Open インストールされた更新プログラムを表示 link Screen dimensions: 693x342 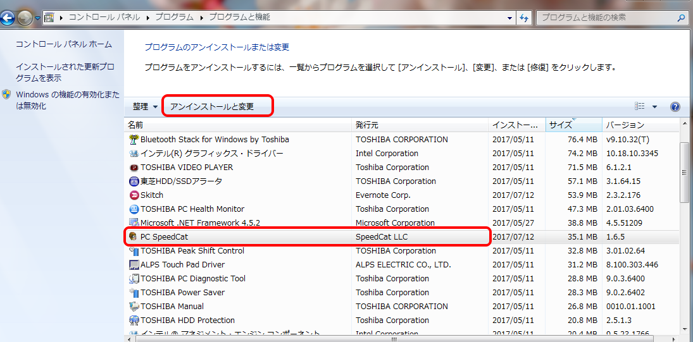65,72
